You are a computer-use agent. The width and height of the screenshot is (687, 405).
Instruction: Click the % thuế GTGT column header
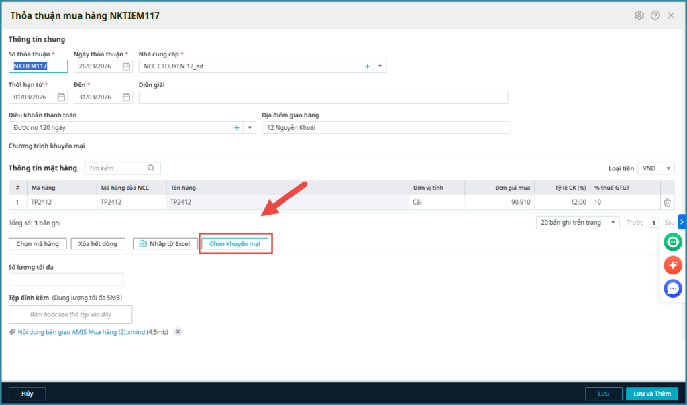625,188
